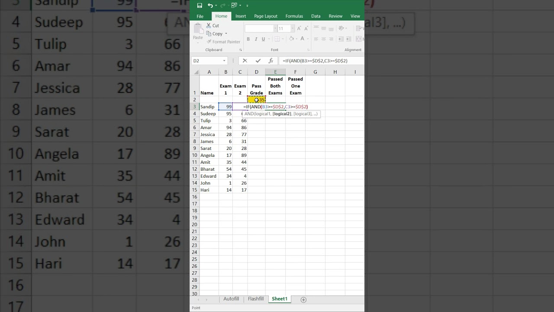The image size is (554, 312).
Task: Click the Decrease Indent icon
Action: coord(341,39)
